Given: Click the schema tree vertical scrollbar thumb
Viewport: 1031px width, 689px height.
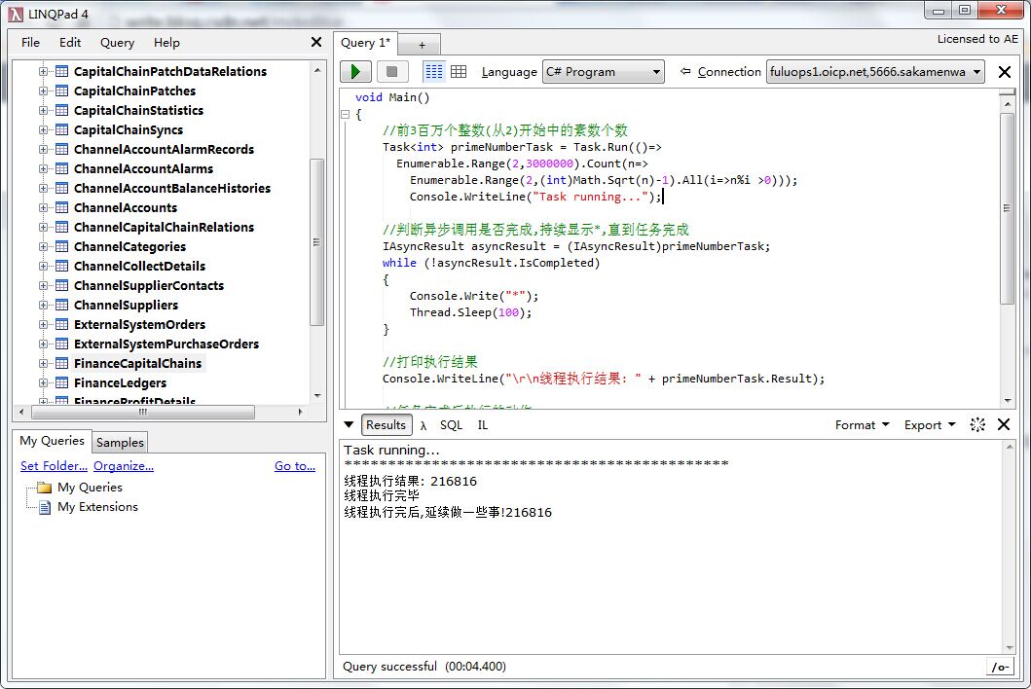Looking at the screenshot, I should point(317,242).
